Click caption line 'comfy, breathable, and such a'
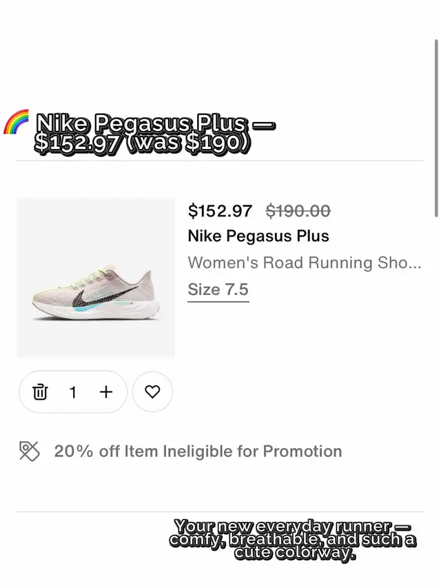The height and width of the screenshot is (588, 441). pos(292,540)
